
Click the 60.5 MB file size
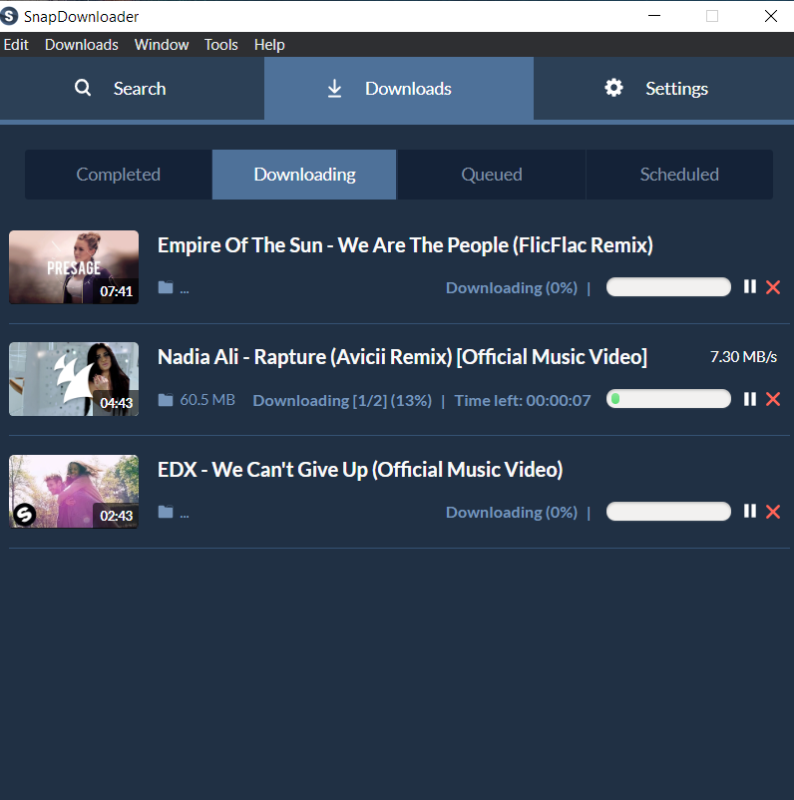click(x=207, y=400)
